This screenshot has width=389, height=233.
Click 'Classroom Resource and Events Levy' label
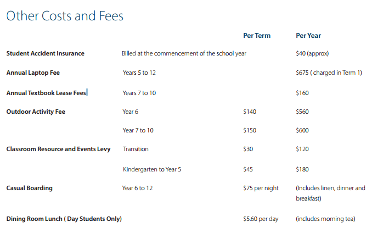coord(58,149)
